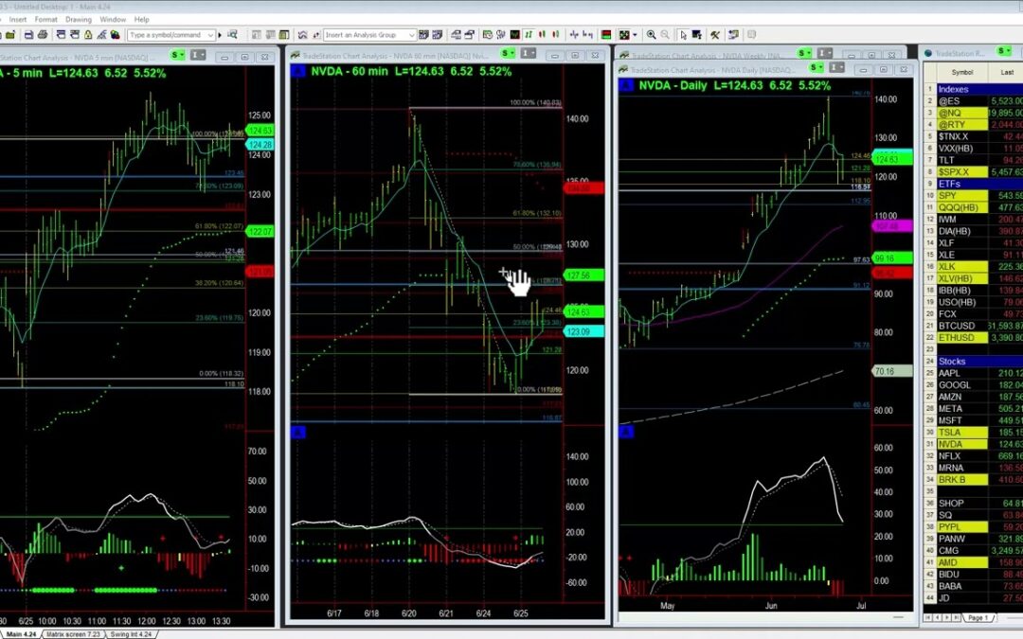Toggle the green S symbol link on the 5 min chart
The height and width of the screenshot is (639, 1023).
tap(175, 56)
